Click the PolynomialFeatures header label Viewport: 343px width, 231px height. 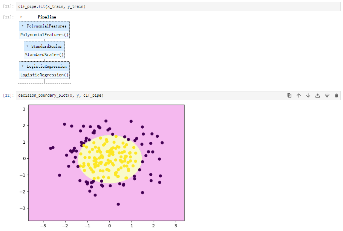tap(47, 26)
